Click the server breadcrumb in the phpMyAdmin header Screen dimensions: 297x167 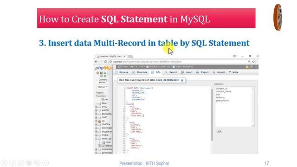click(x=132, y=67)
